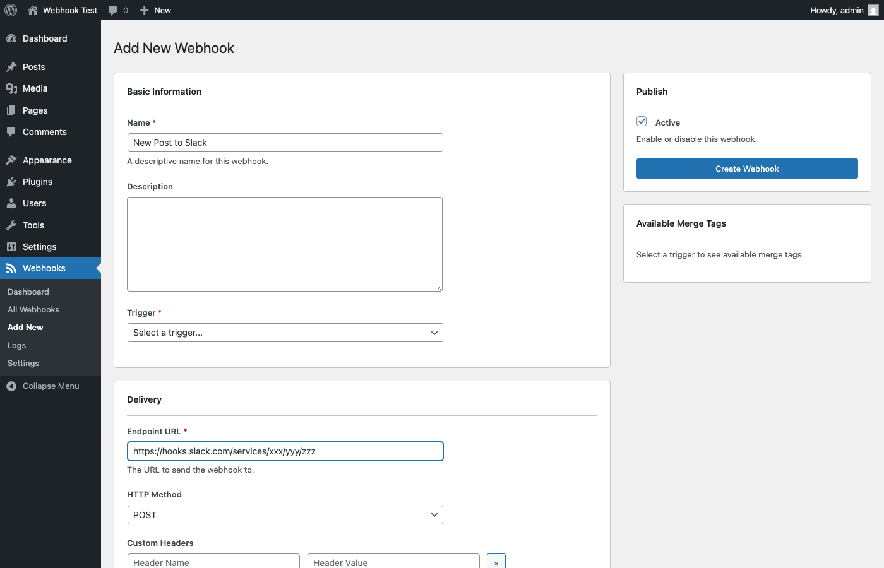Open the Posts pin icon in sidebar
This screenshot has width=884, height=568.
point(12,66)
